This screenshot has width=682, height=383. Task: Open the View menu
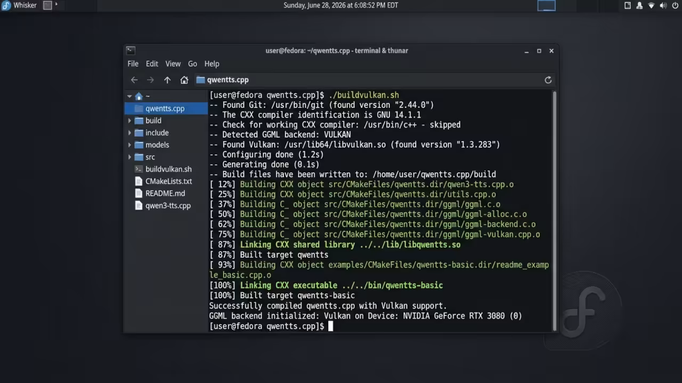click(173, 64)
